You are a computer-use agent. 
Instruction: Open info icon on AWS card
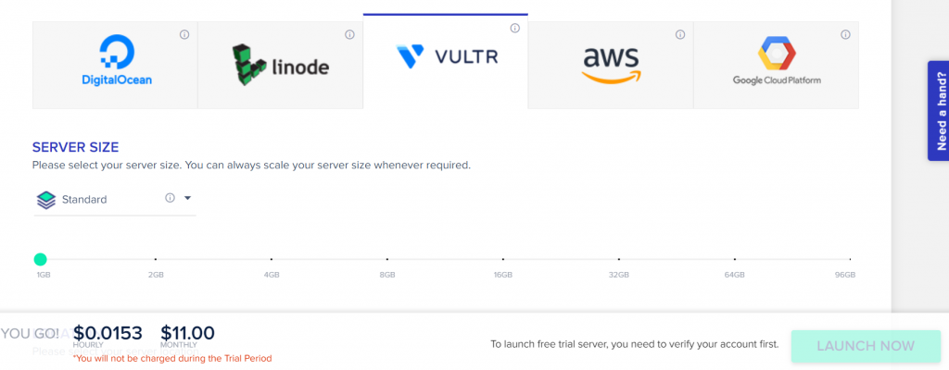pos(680,34)
